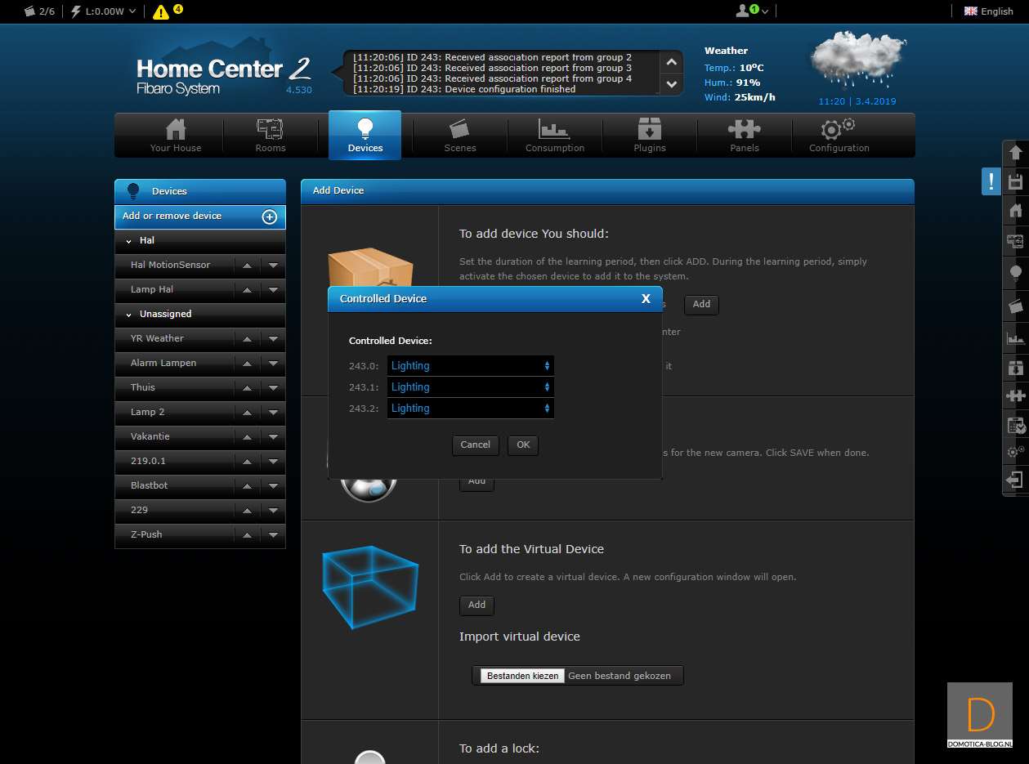
Task: Click the puzzle piece icon in right sidebar
Action: [1015, 396]
